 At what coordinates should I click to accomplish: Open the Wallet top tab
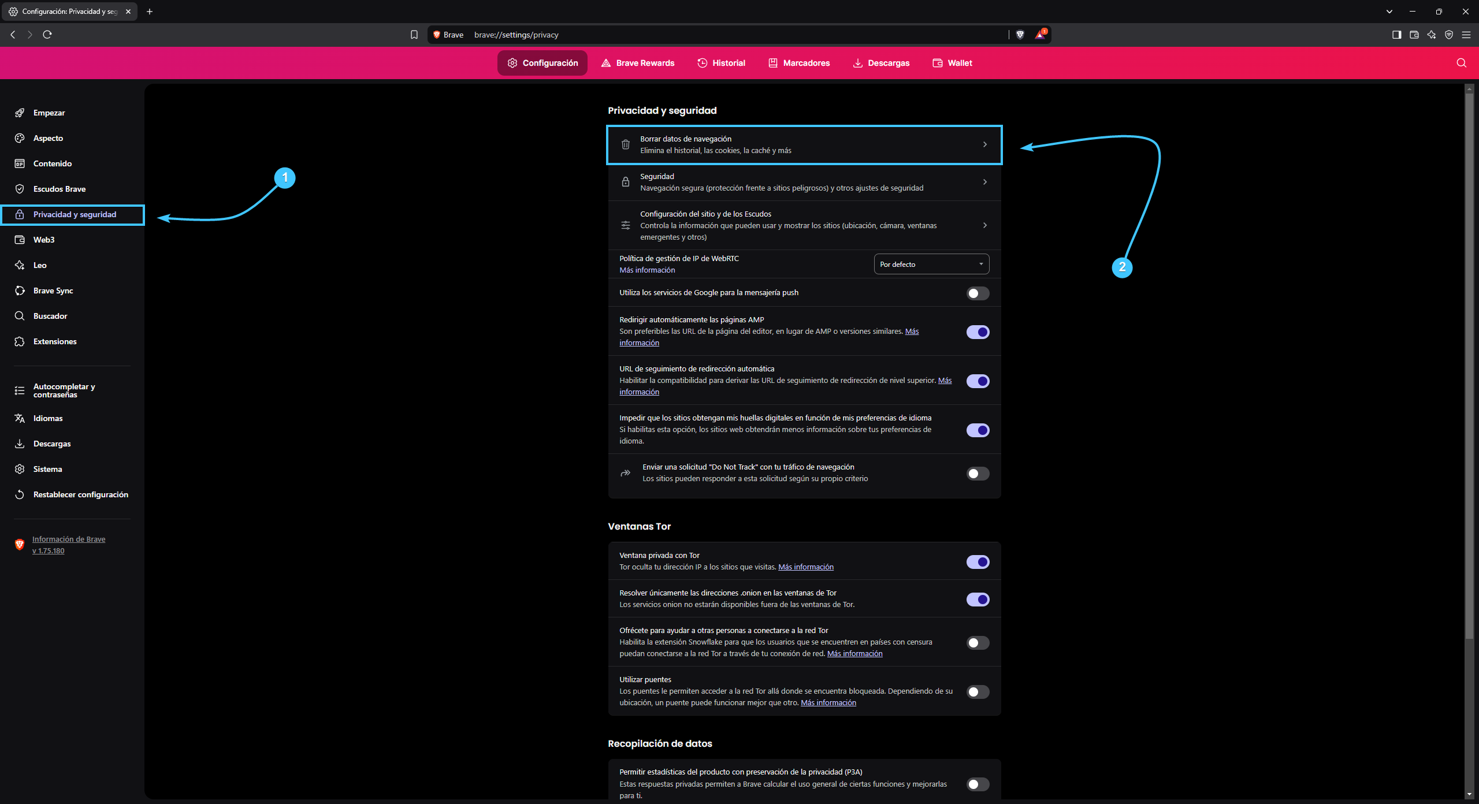tap(953, 63)
